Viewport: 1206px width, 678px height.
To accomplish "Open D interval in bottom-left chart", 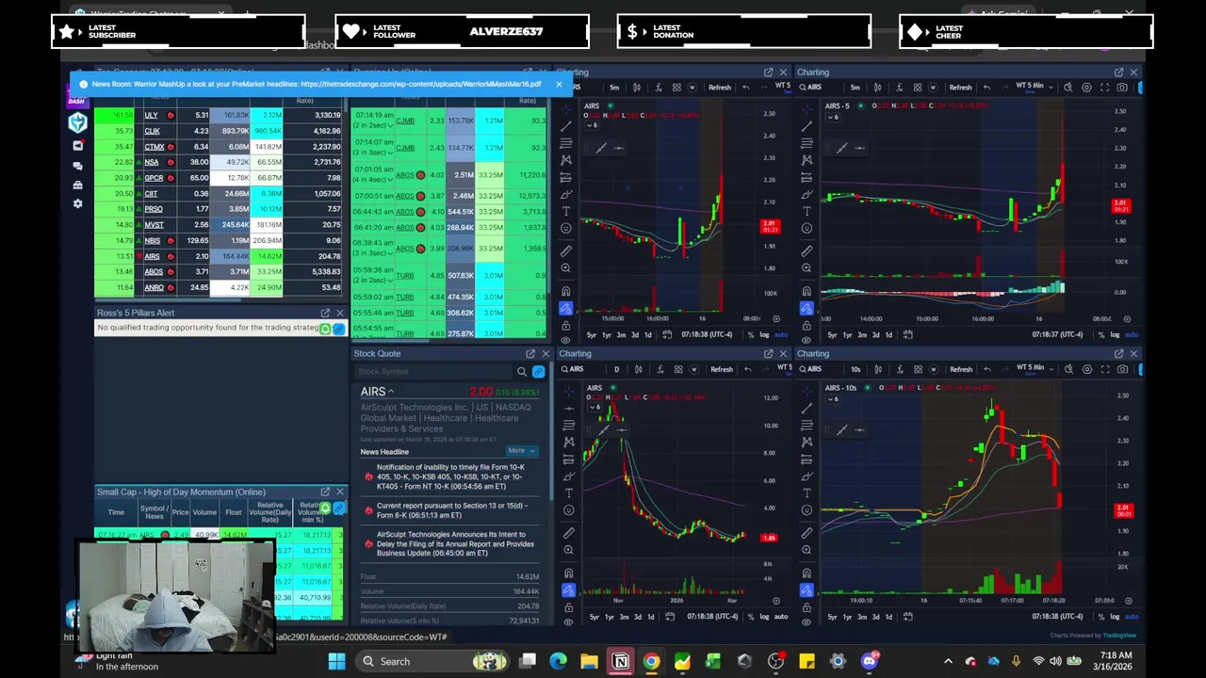I will (x=617, y=369).
